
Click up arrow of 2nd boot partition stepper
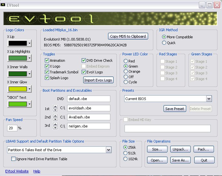(x=55, y=116)
